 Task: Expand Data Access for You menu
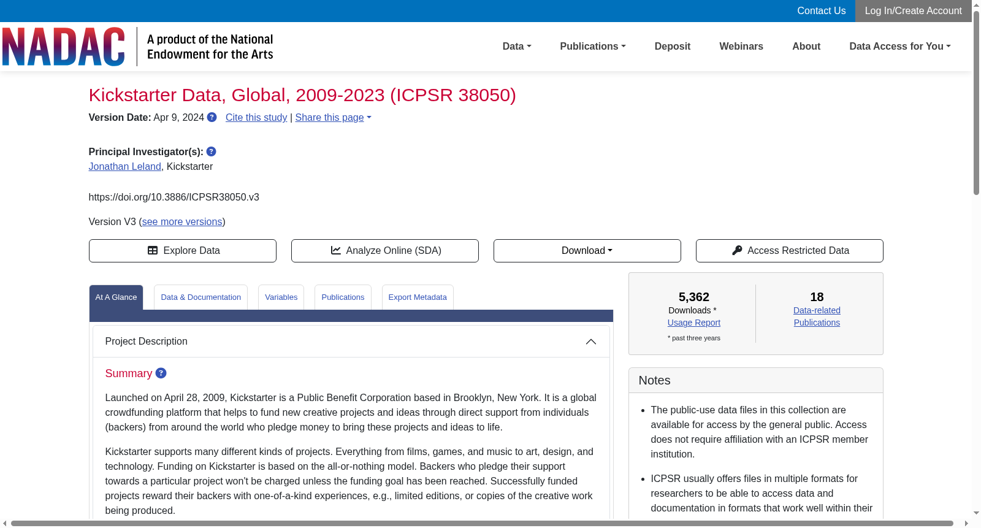point(900,47)
